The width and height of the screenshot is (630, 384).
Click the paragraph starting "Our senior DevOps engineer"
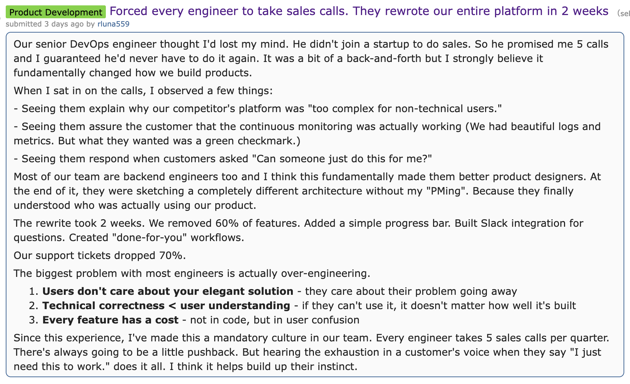pyautogui.click(x=311, y=58)
